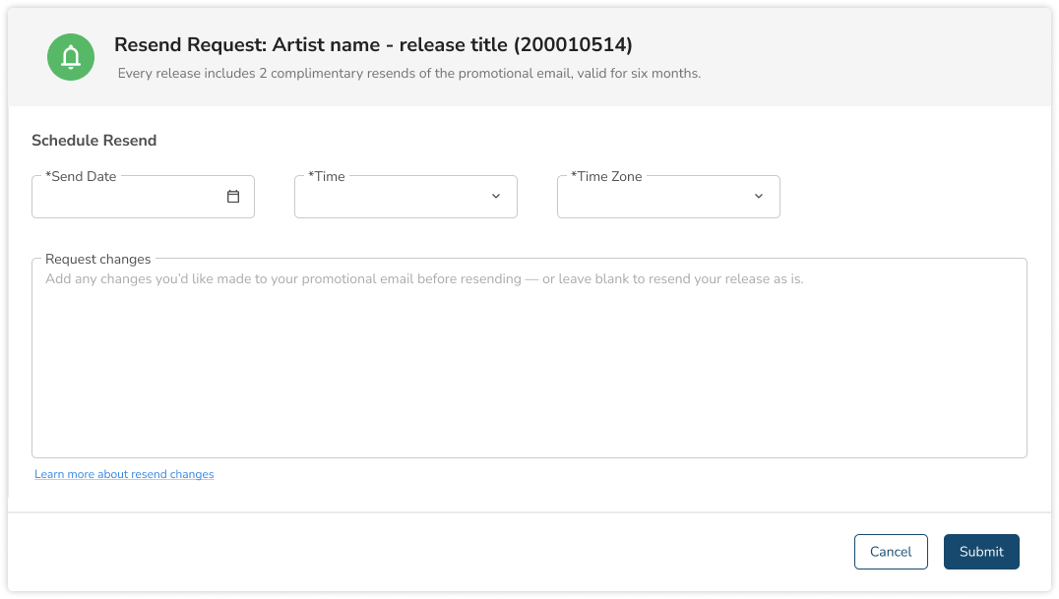
Task: Click the placeholder text about promotional email changes
Action: 424,279
